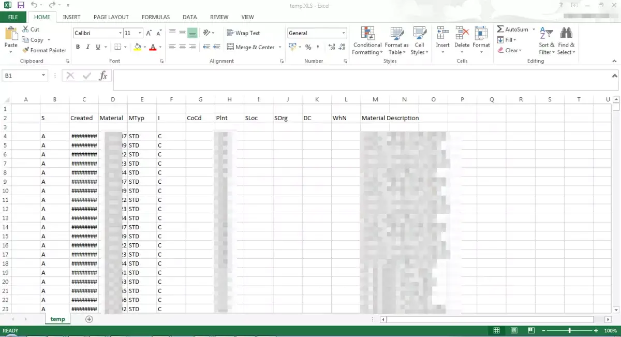Image resolution: width=621 pixels, height=337 pixels.
Task: Switch to the INSERT tab
Action: tap(71, 17)
